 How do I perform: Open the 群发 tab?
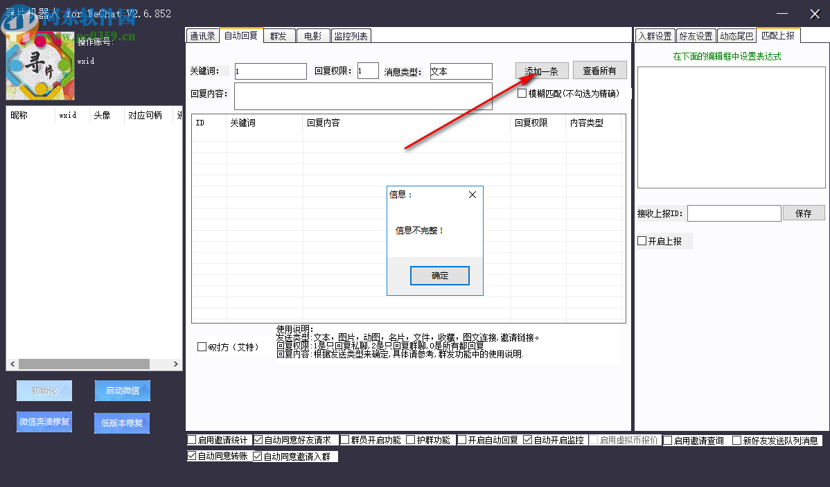tap(279, 35)
